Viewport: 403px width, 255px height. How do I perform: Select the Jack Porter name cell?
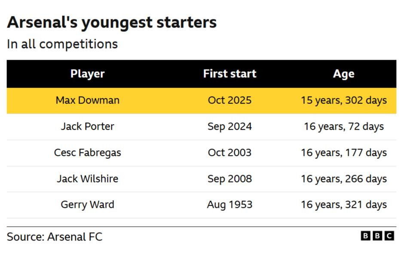88,127
